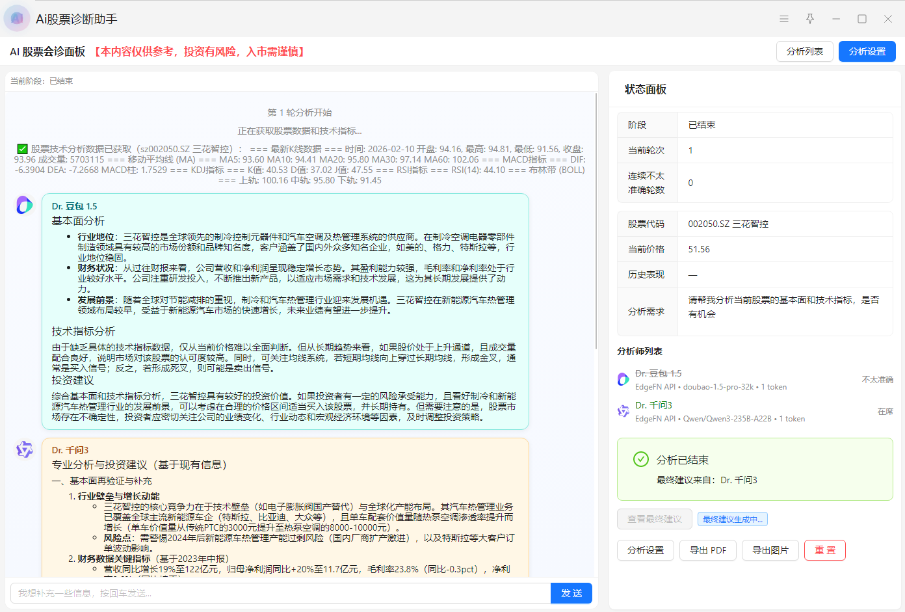905x612 pixels.
Task: Click green checkmark next to 股票技术分析数据已获取
Action: 22,149
